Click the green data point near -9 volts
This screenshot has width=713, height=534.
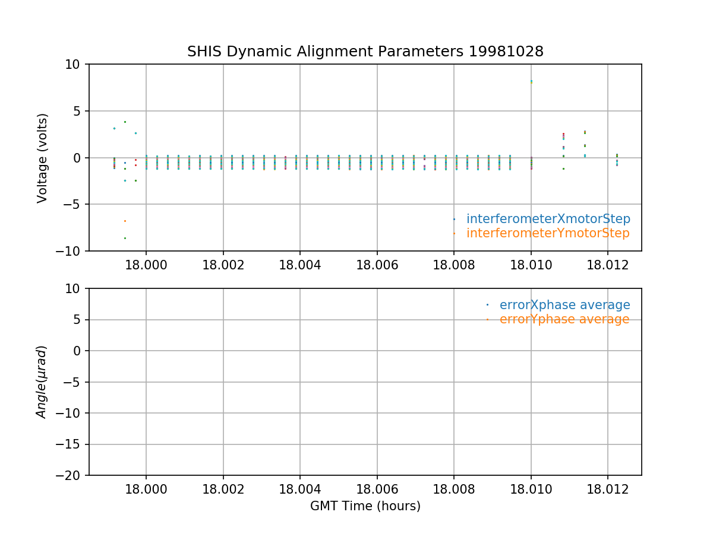tap(125, 238)
